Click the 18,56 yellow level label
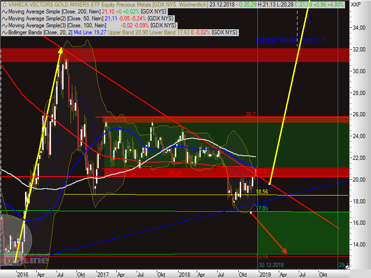The height and width of the screenshot is (278, 371). (x=262, y=192)
